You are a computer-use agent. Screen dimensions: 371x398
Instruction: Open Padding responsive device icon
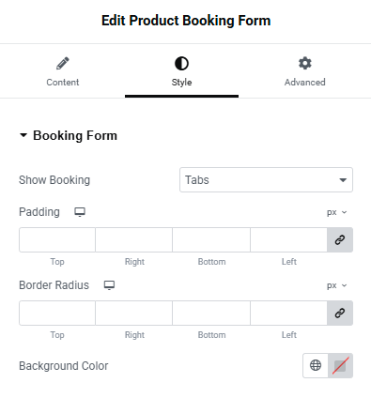(80, 212)
